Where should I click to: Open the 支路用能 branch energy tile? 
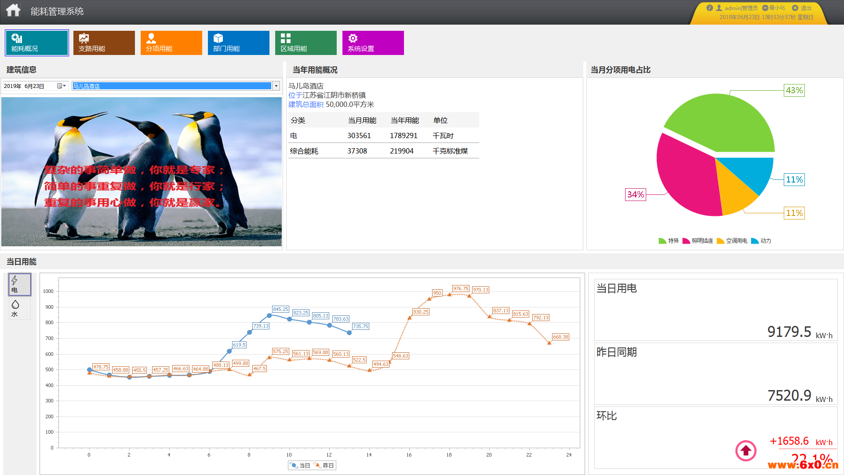(x=104, y=43)
